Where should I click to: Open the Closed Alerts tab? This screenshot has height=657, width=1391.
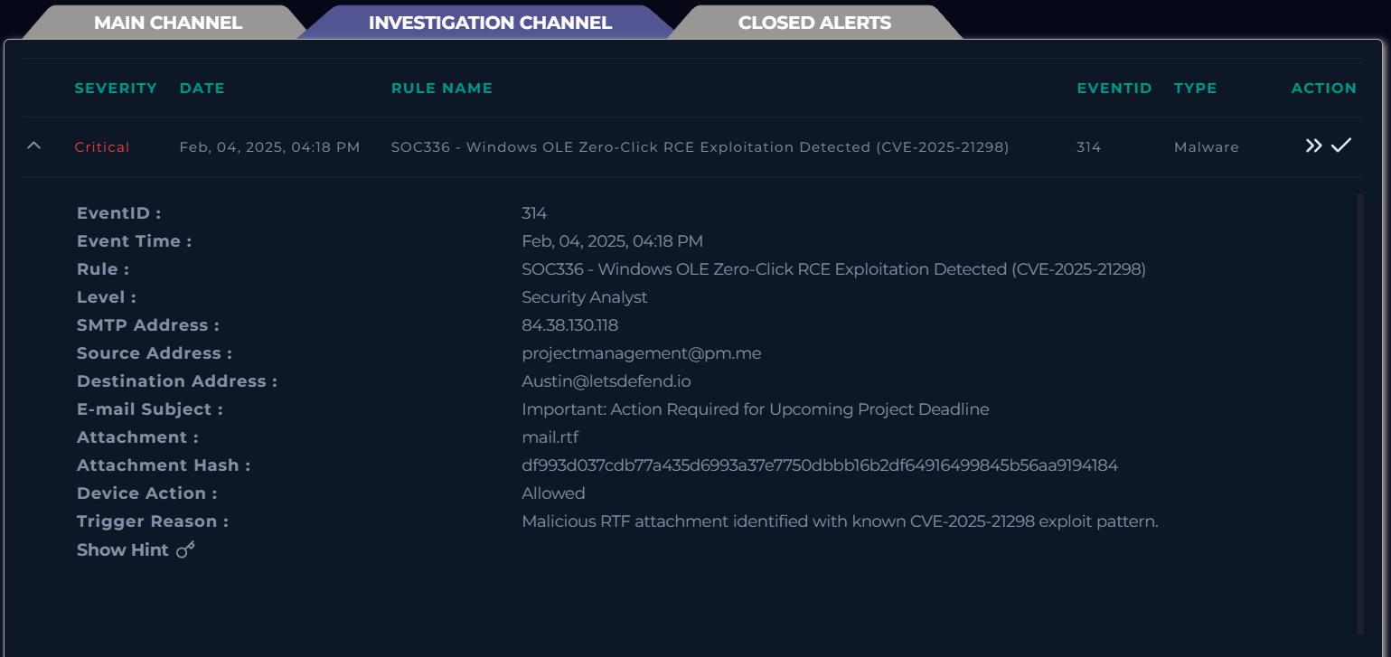pyautogui.click(x=814, y=23)
